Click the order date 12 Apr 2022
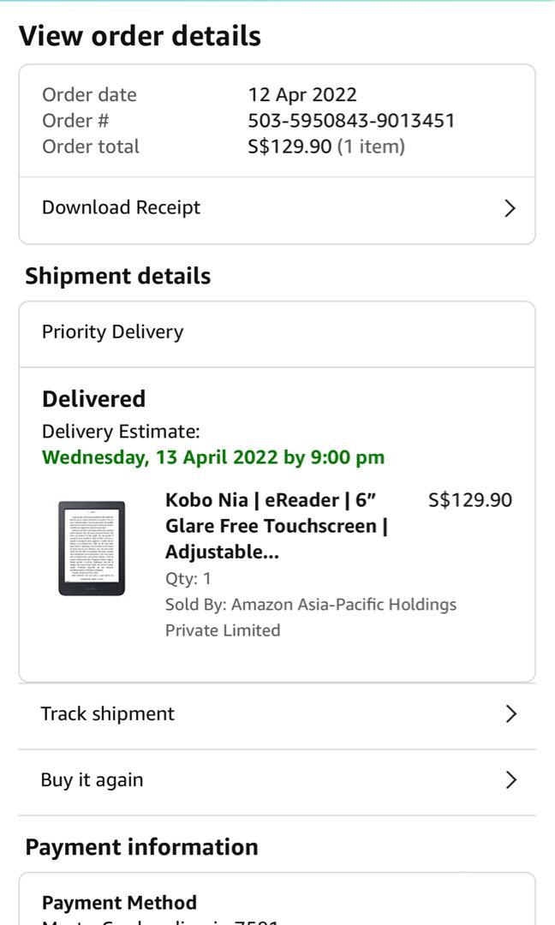 302,94
